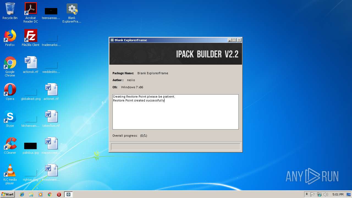Viewport: 352px width, 198px height.
Task: Open Windows Media Player taskbar icon
Action: 40,194
